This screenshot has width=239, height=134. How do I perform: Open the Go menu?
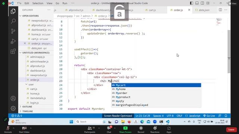tap(57, 3)
